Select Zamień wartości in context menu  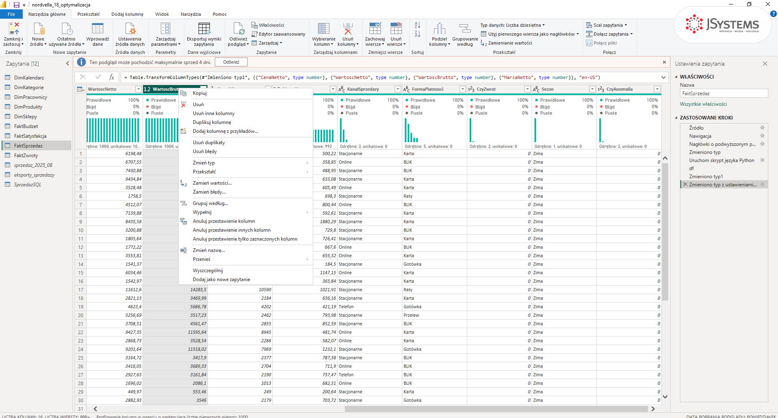[246, 183]
